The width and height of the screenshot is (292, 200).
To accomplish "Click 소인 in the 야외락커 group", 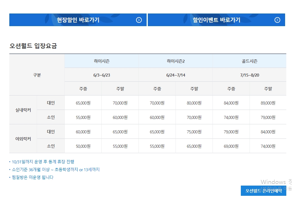I will pyautogui.click(x=51, y=146).
